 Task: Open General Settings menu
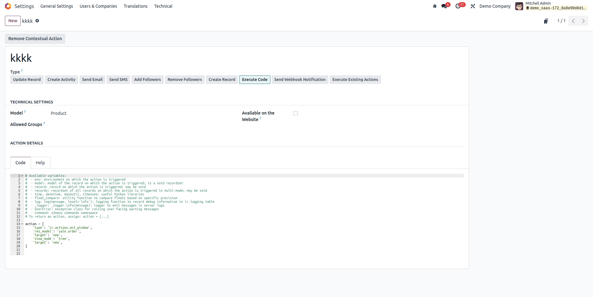point(57,6)
